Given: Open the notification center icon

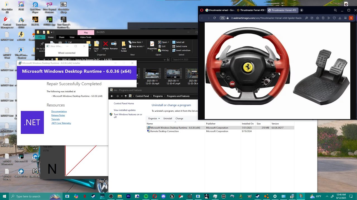Looking at the screenshot, I should 351,196.
